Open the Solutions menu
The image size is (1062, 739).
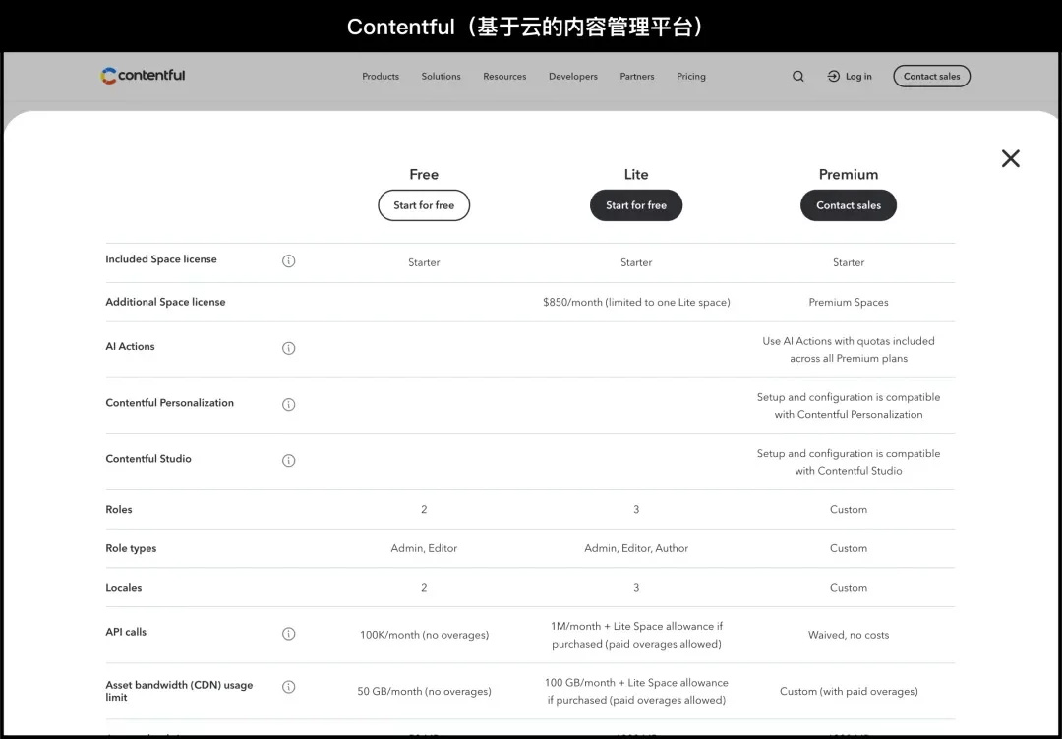point(441,77)
